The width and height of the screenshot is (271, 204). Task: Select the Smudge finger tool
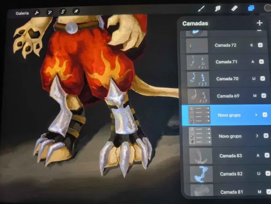point(218,8)
